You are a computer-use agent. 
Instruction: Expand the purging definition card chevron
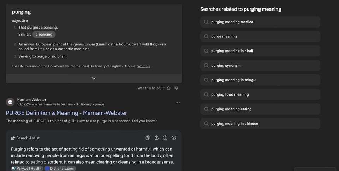point(94,78)
